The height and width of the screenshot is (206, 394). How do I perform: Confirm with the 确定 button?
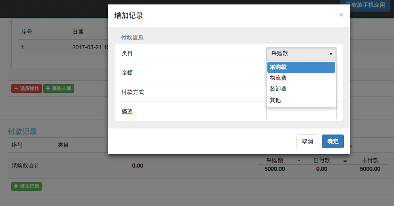[333, 141]
